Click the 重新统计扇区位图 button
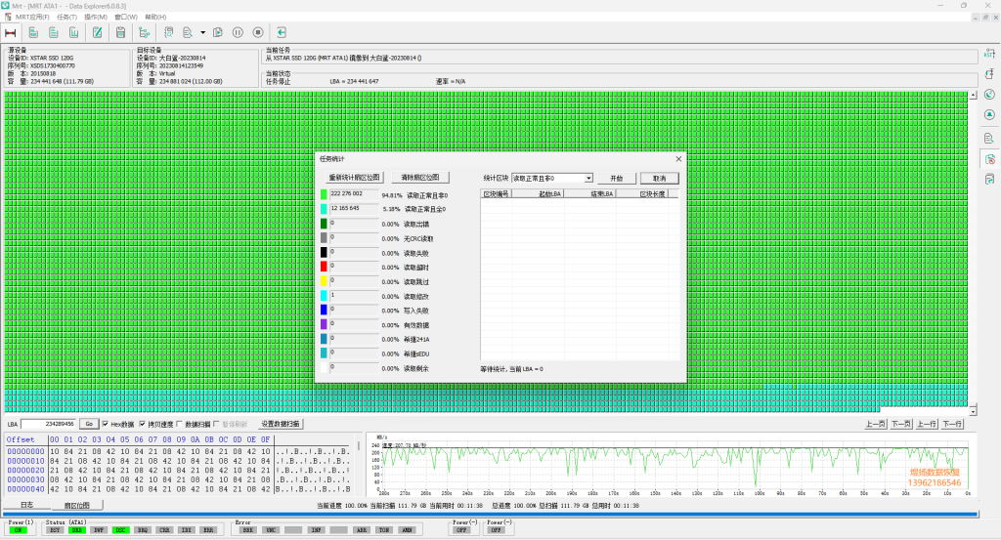 click(x=354, y=178)
